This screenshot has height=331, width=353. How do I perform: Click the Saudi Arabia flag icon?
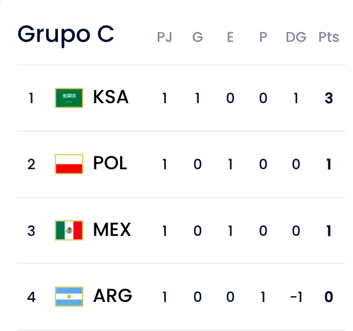pos(69,98)
